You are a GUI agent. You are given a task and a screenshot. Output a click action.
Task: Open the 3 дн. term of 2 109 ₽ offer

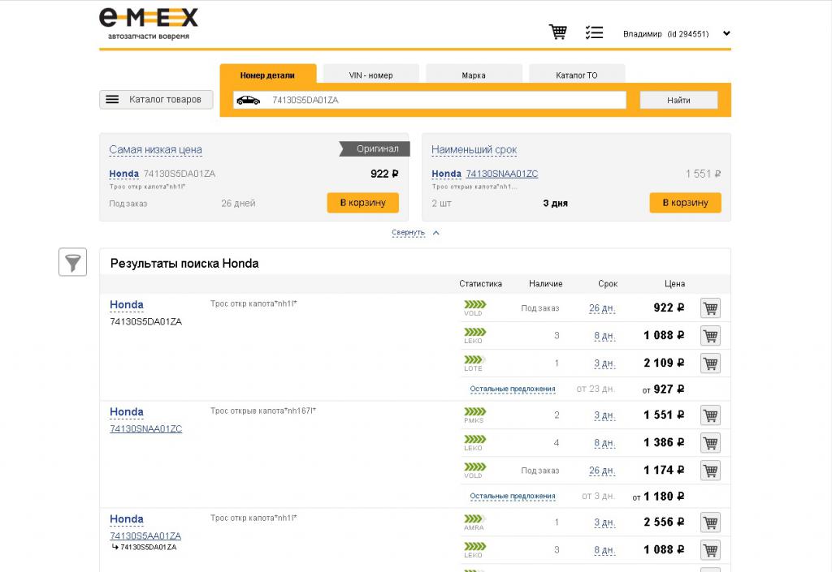[x=604, y=363]
